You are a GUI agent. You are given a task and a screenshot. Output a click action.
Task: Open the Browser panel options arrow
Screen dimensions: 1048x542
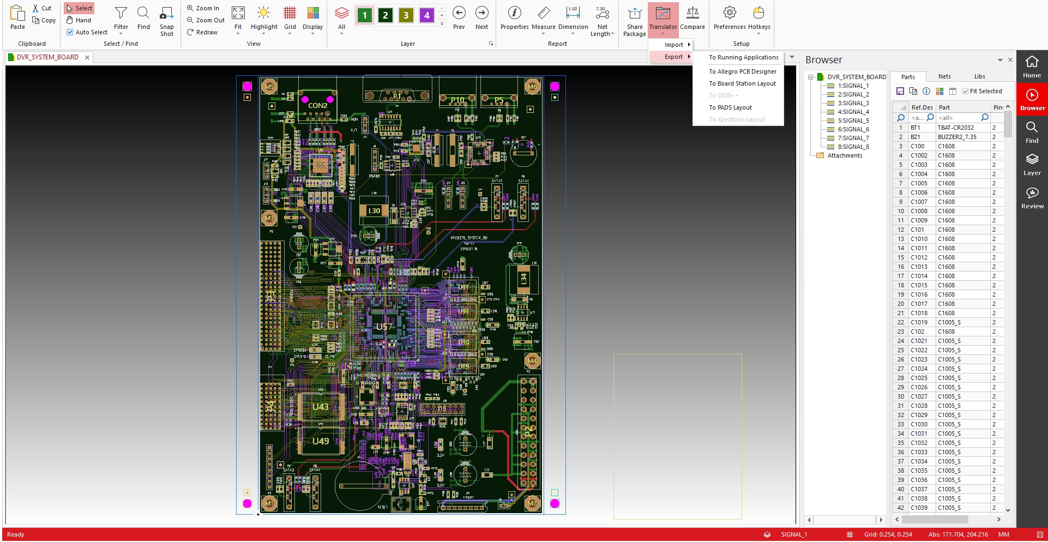tap(1000, 60)
